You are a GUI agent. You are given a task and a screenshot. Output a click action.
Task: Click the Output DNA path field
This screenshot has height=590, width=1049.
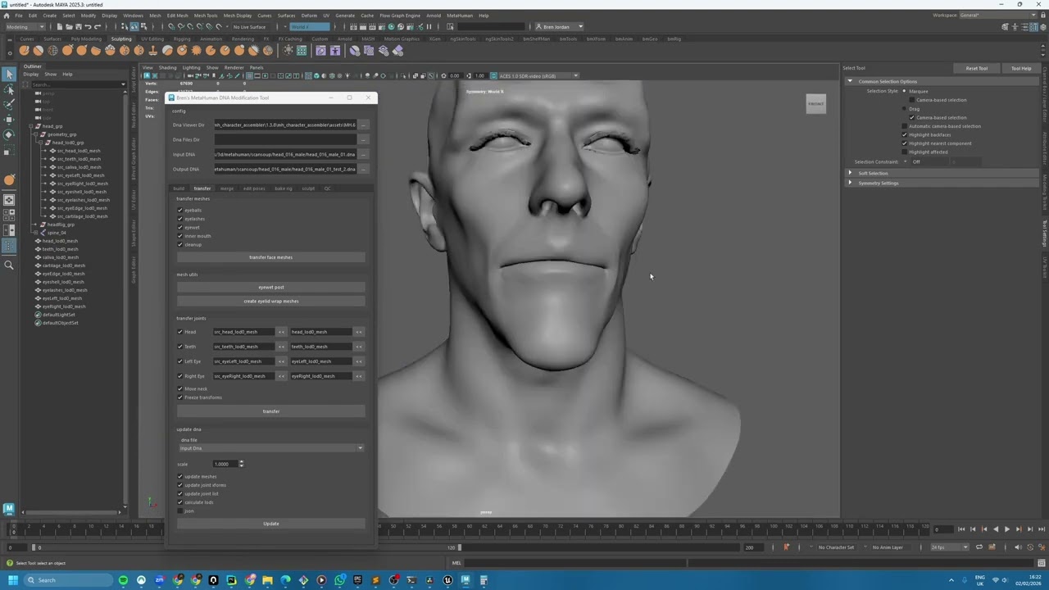coord(285,170)
